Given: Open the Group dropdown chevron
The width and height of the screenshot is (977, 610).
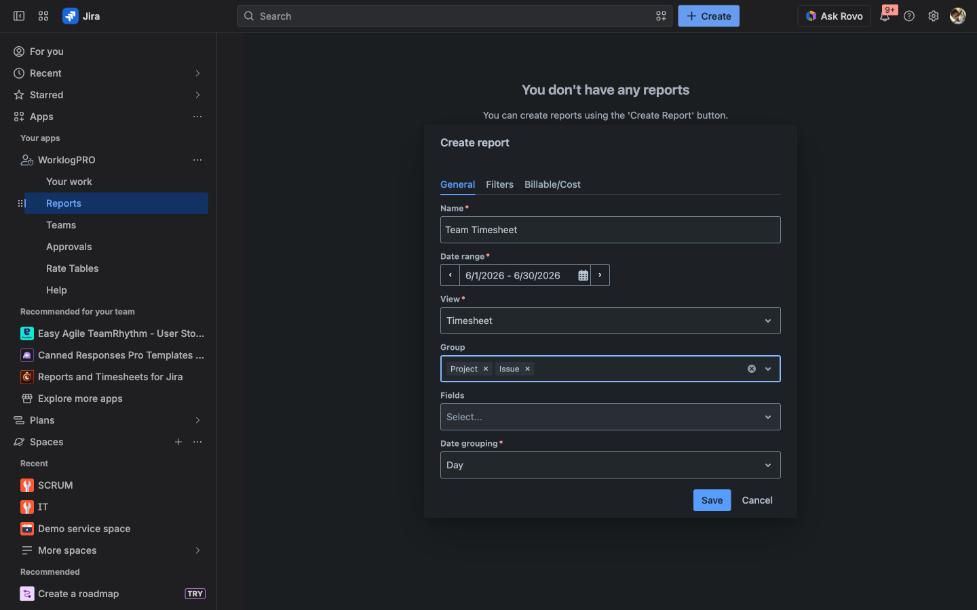Looking at the screenshot, I should click(768, 369).
